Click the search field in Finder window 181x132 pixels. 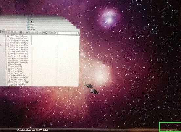(x=67, y=33)
